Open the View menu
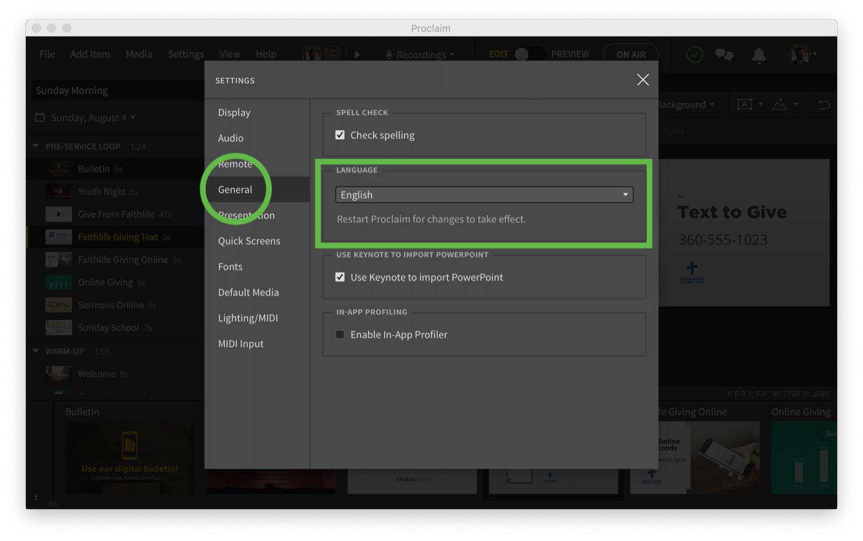The width and height of the screenshot is (863, 541). click(229, 54)
